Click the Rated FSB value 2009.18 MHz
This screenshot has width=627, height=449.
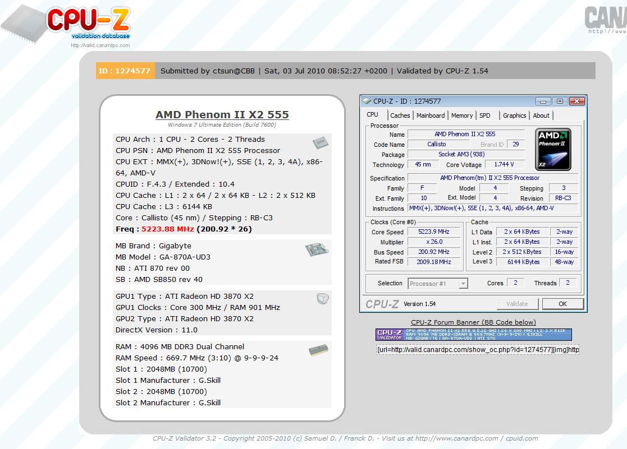(x=434, y=262)
